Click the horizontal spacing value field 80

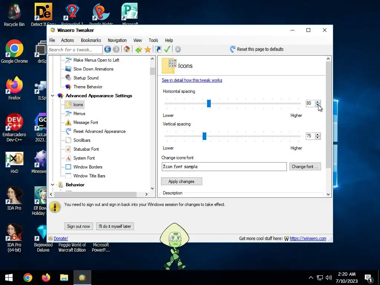point(310,103)
